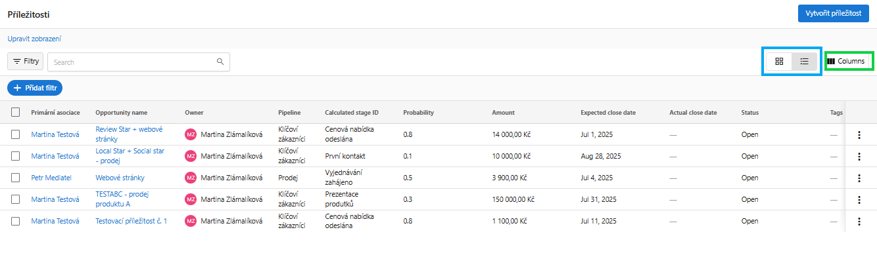Open the Upravit zobrazení link
The width and height of the screenshot is (877, 255).
(34, 39)
